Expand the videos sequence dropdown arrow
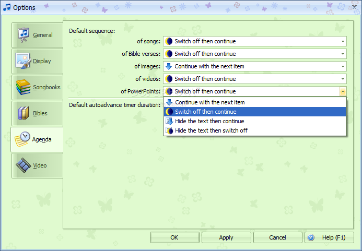Screen dimensions: 362x251 tap(343, 79)
